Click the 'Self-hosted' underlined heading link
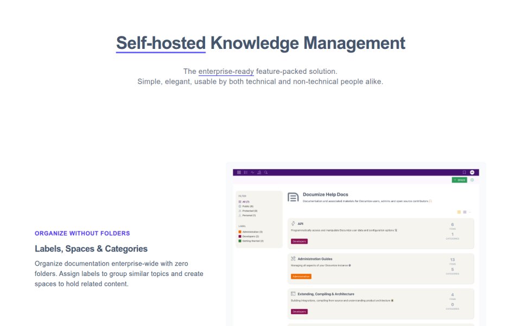Image resolution: width=521 pixels, height=326 pixels. 161,43
